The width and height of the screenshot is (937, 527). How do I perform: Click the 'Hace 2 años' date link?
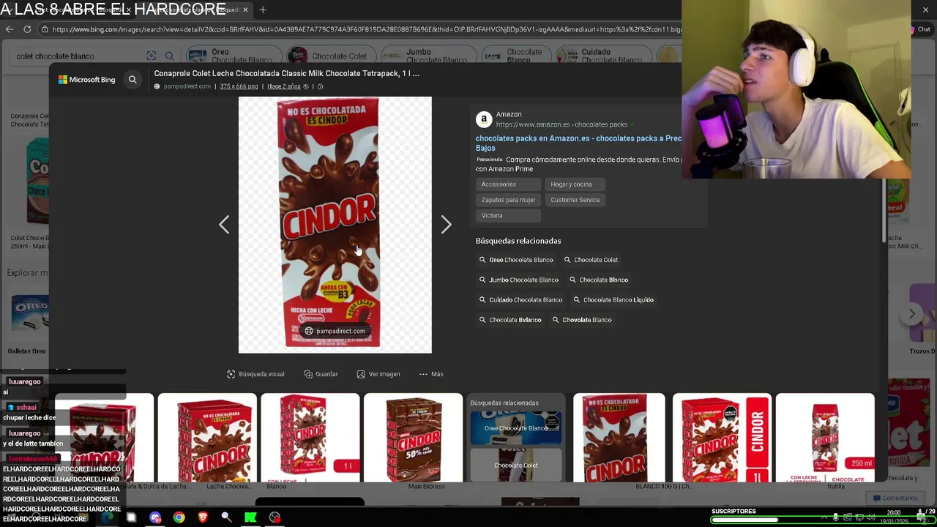(x=284, y=86)
